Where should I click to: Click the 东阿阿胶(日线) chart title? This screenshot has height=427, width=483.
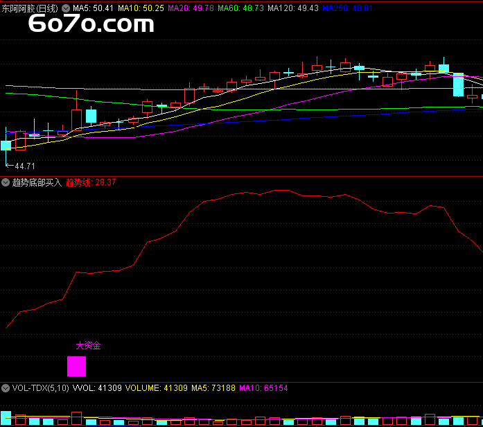(x=30, y=8)
